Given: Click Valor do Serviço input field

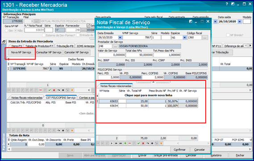Looking at the screenshot, I should coord(112,55).
